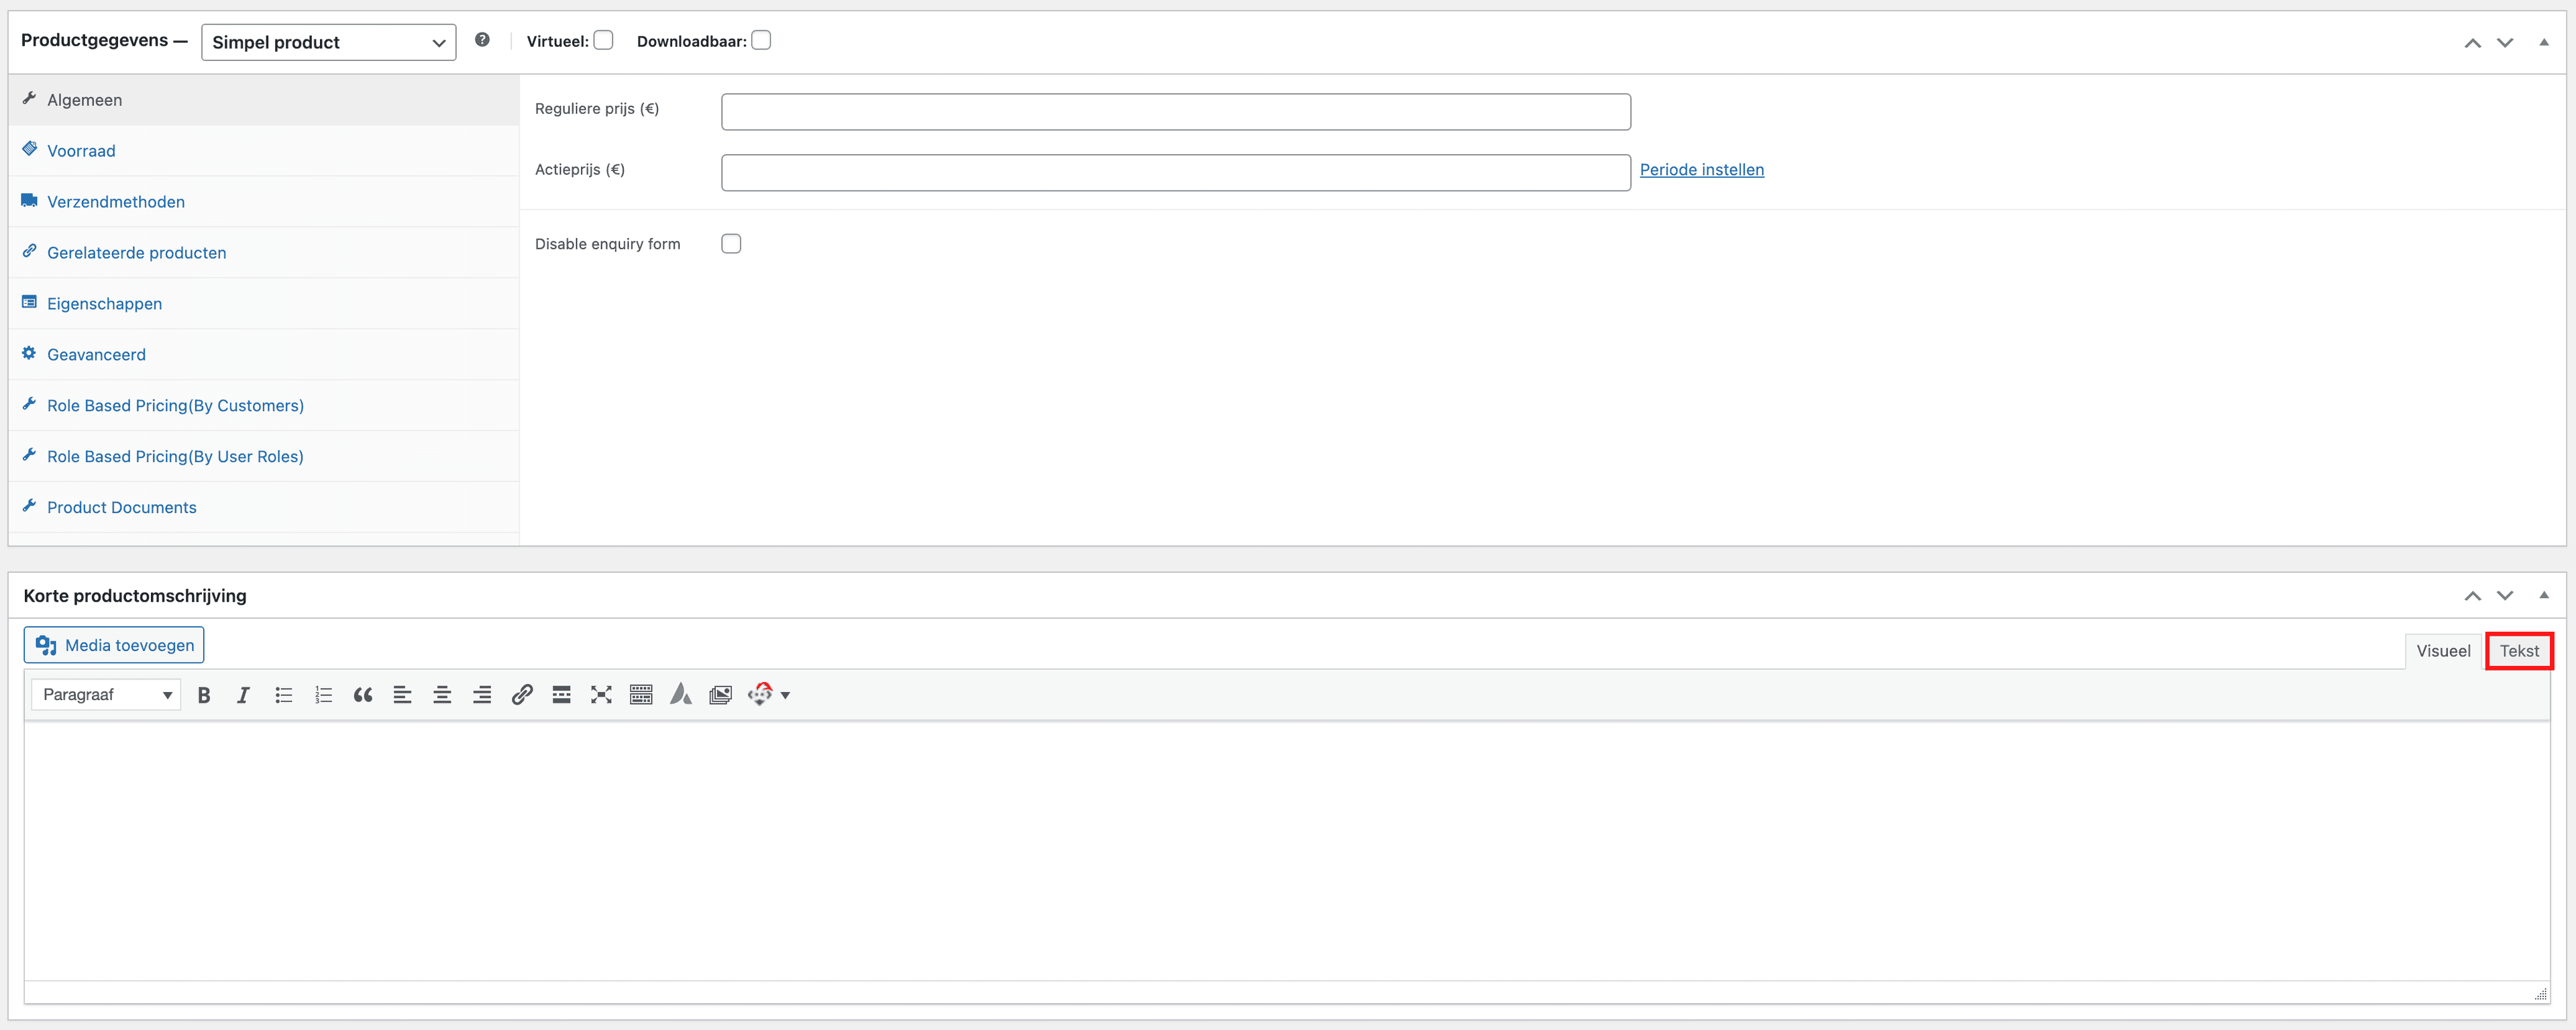Viewport: 2576px width, 1030px height.
Task: Switch to the Tekst editor tab
Action: (2518, 651)
